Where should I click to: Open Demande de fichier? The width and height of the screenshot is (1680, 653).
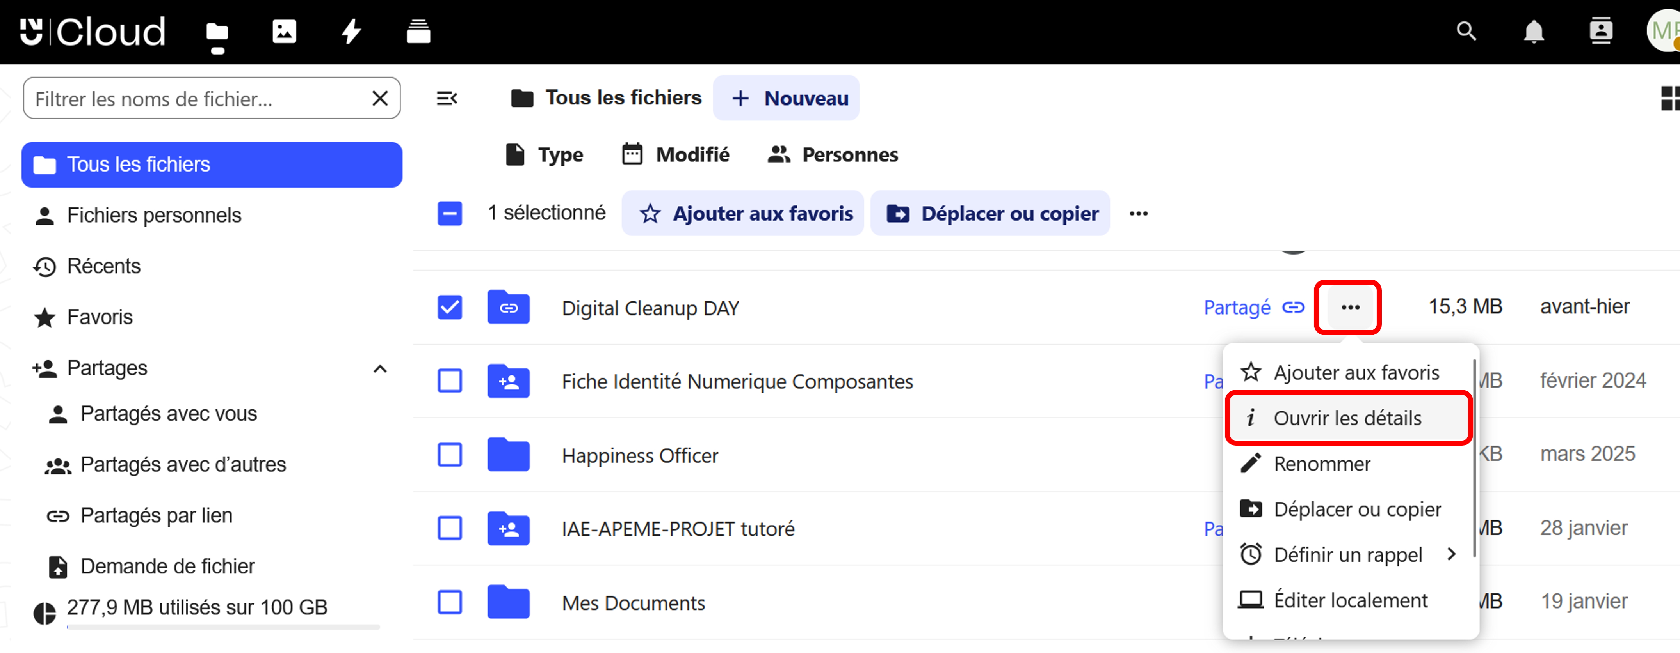tap(219, 566)
